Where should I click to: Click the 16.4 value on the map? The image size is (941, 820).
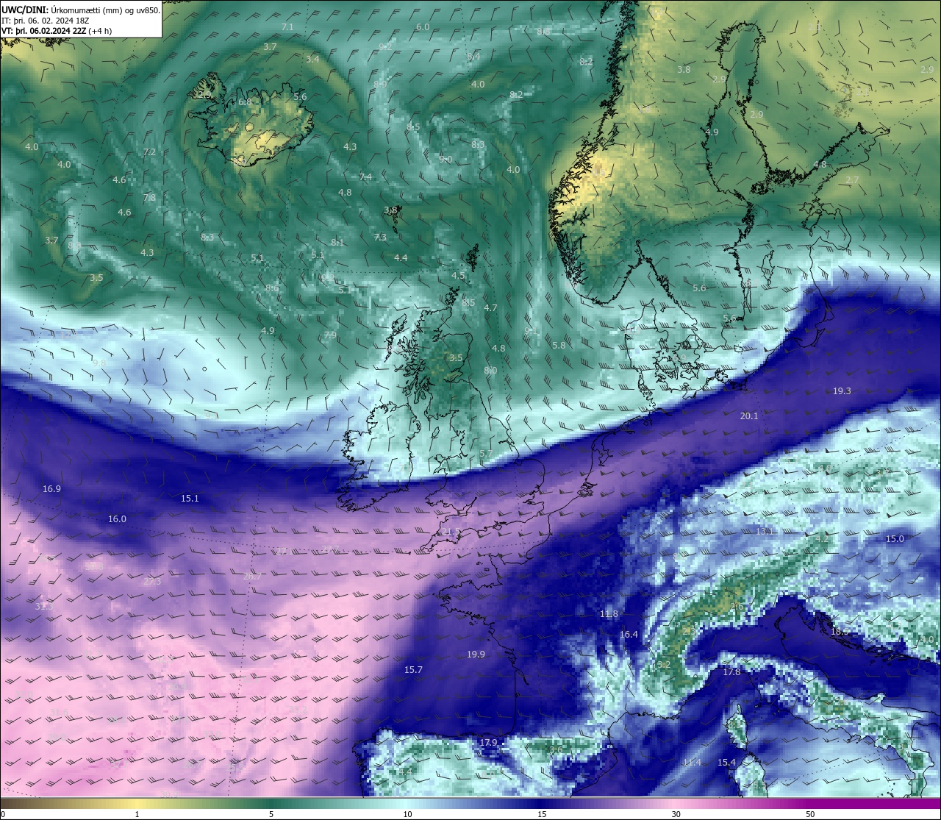(x=629, y=635)
